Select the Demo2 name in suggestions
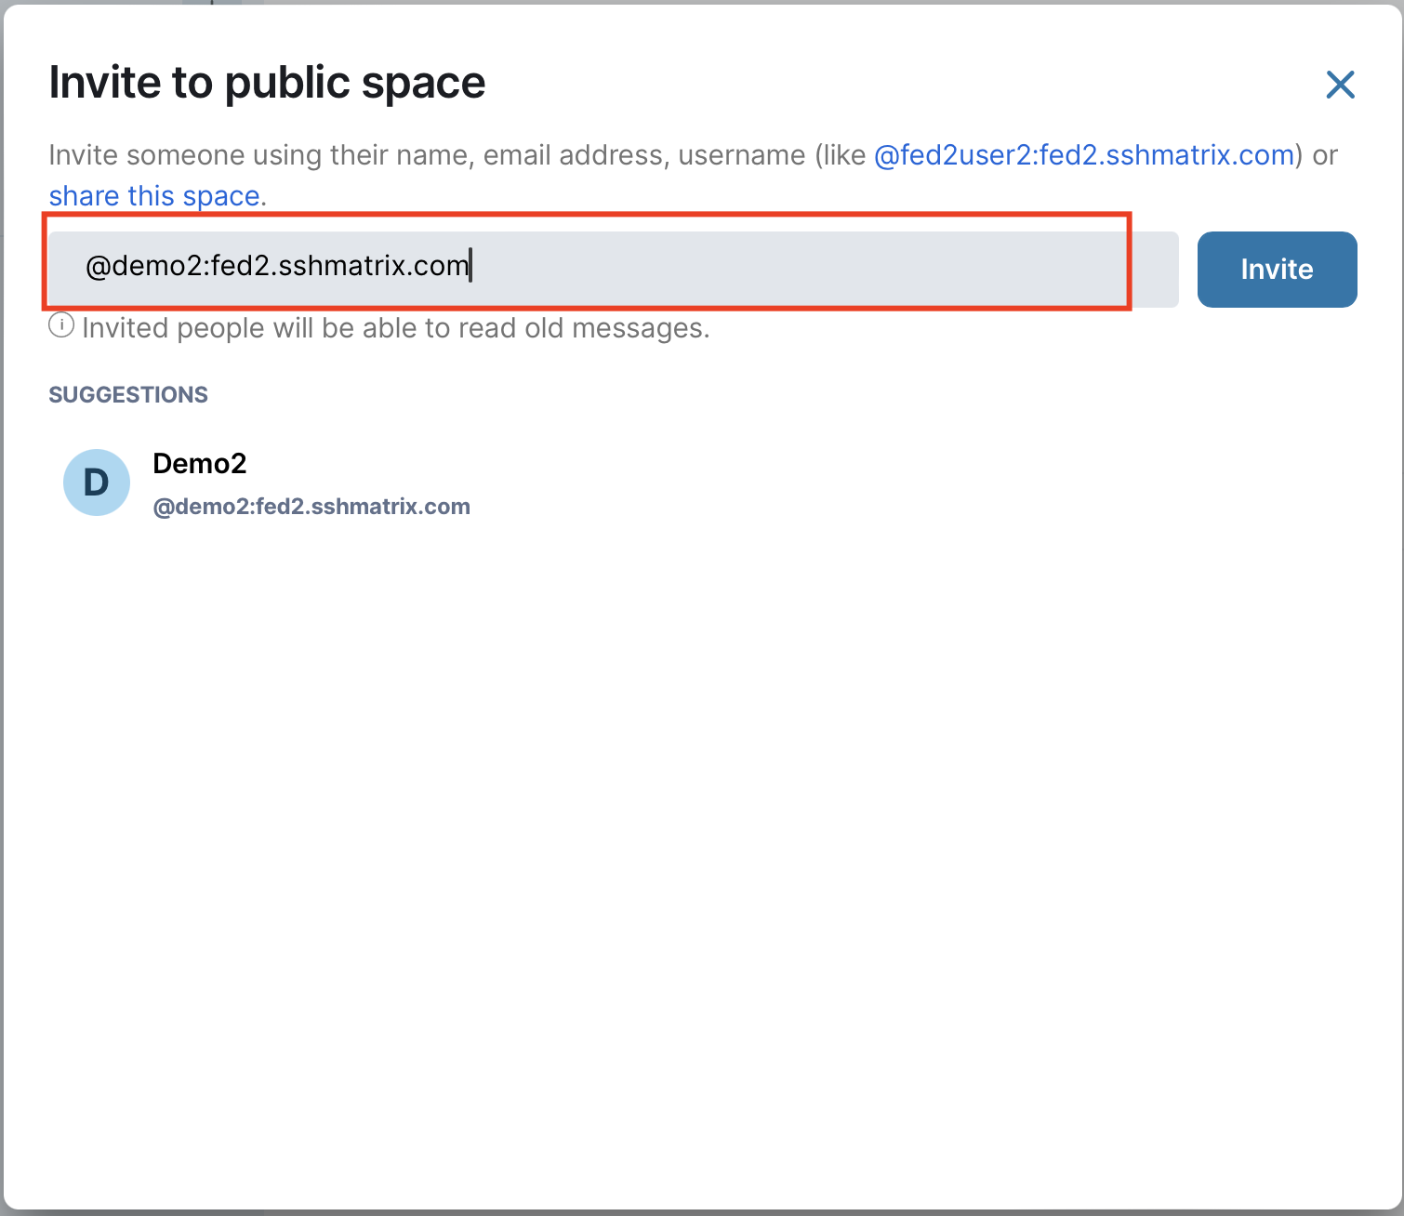Image resolution: width=1404 pixels, height=1216 pixels. pos(199,463)
